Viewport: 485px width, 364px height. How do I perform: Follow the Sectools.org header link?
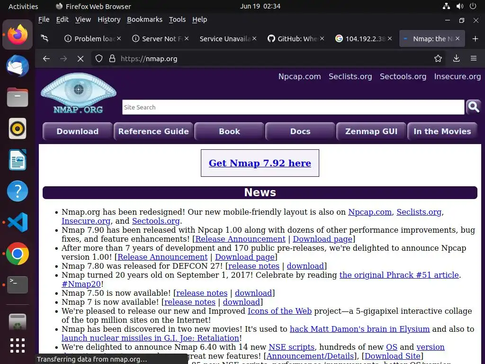tap(403, 76)
